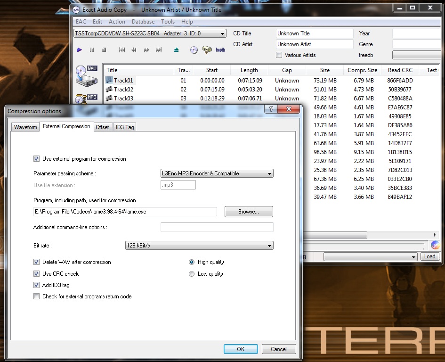
Task: Open the CD drive selection dropdown
Action: 150,33
